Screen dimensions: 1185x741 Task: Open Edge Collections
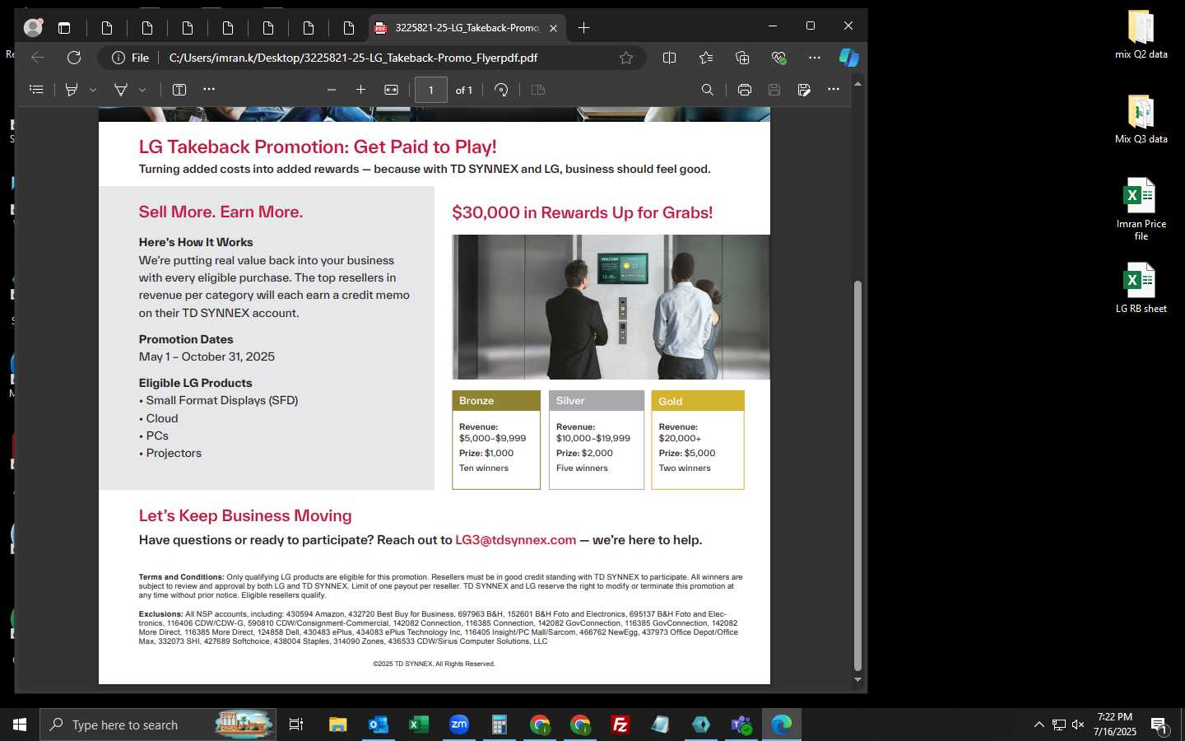coord(742,58)
